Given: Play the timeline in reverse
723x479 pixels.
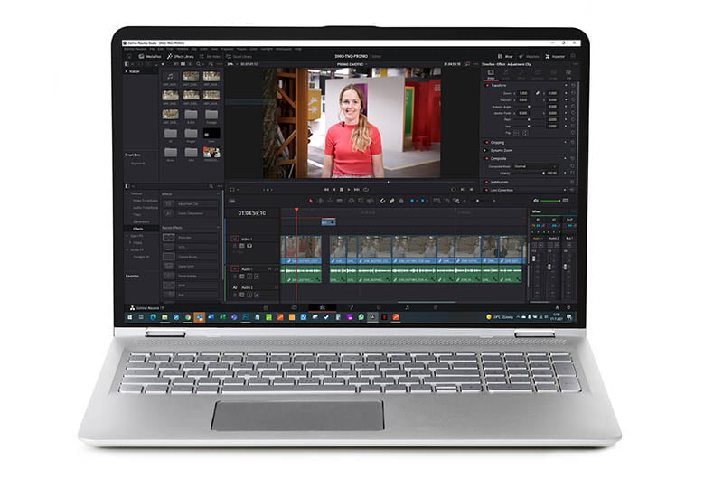Looking at the screenshot, I should click(334, 190).
